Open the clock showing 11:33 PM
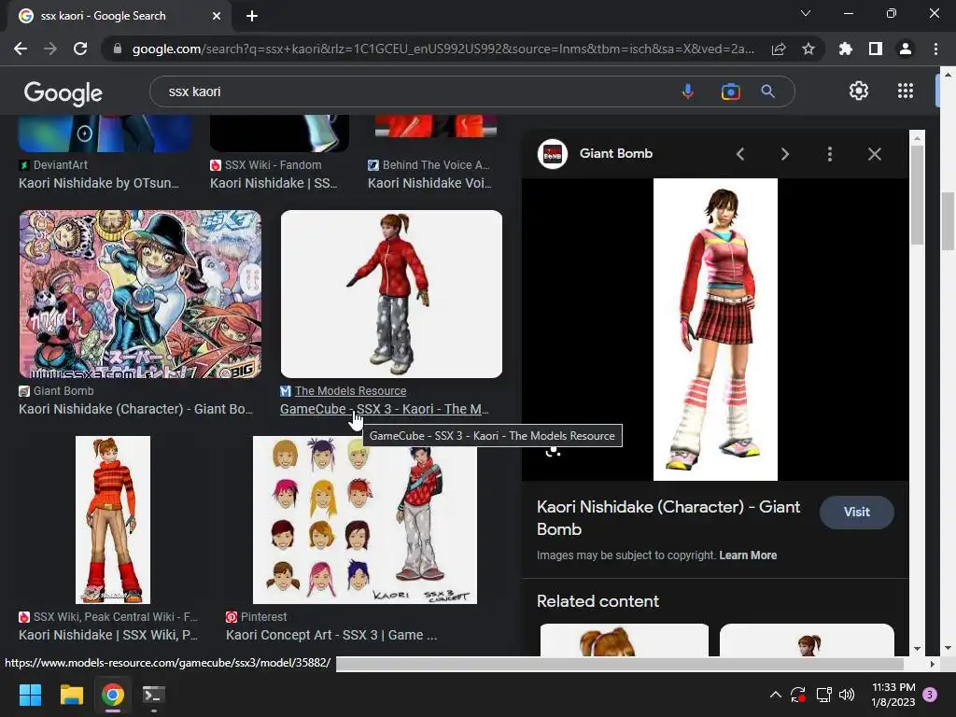 click(893, 695)
